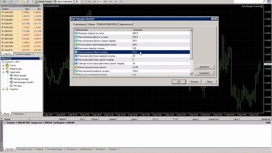Select the crosshair tool in toolbar

tap(82, 2)
